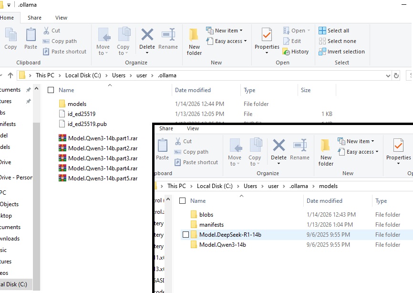Open the Easy access dropdown in front window
The width and height of the screenshot is (413, 293).
[x=359, y=152]
